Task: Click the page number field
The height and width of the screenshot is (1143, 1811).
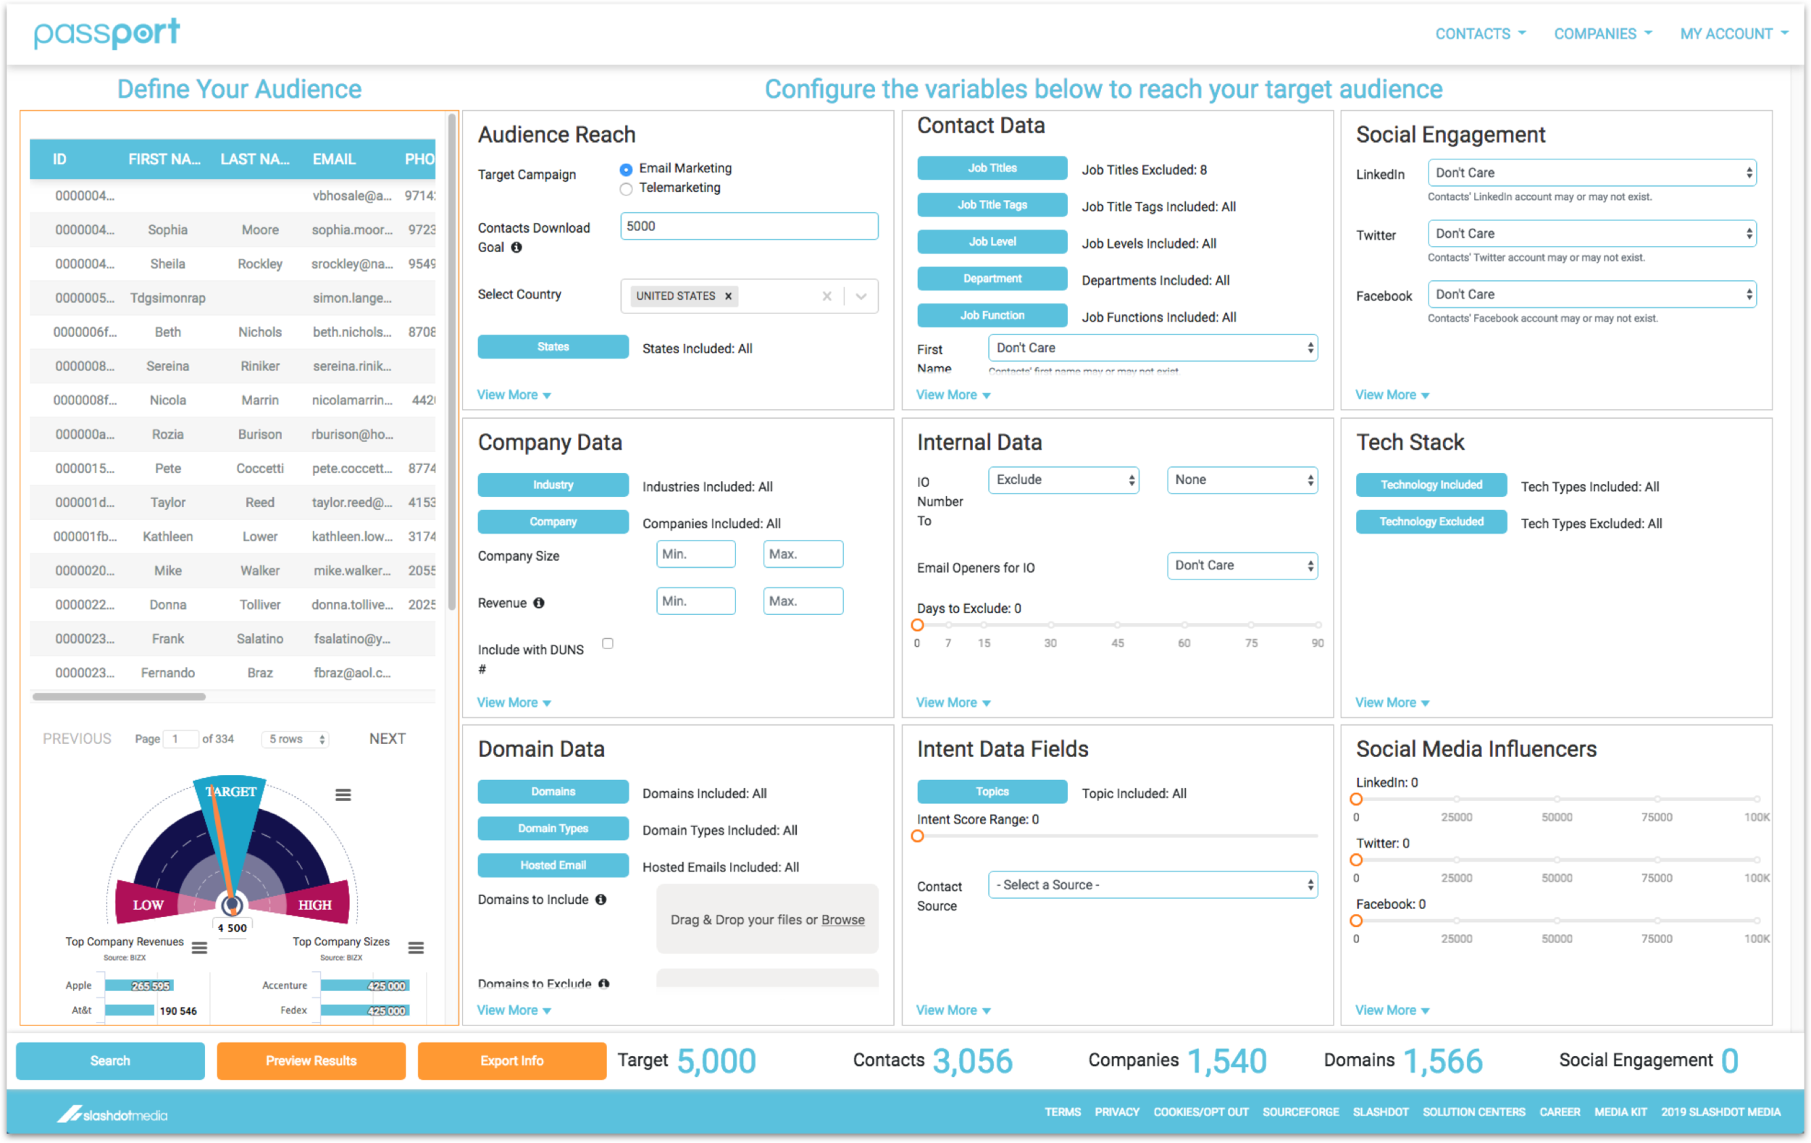Action: pyautogui.click(x=180, y=740)
